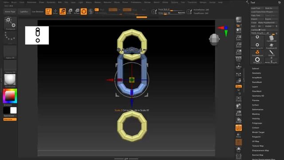The image size is (284, 160).
Task: Open the Morph Target section
Action: (258, 132)
